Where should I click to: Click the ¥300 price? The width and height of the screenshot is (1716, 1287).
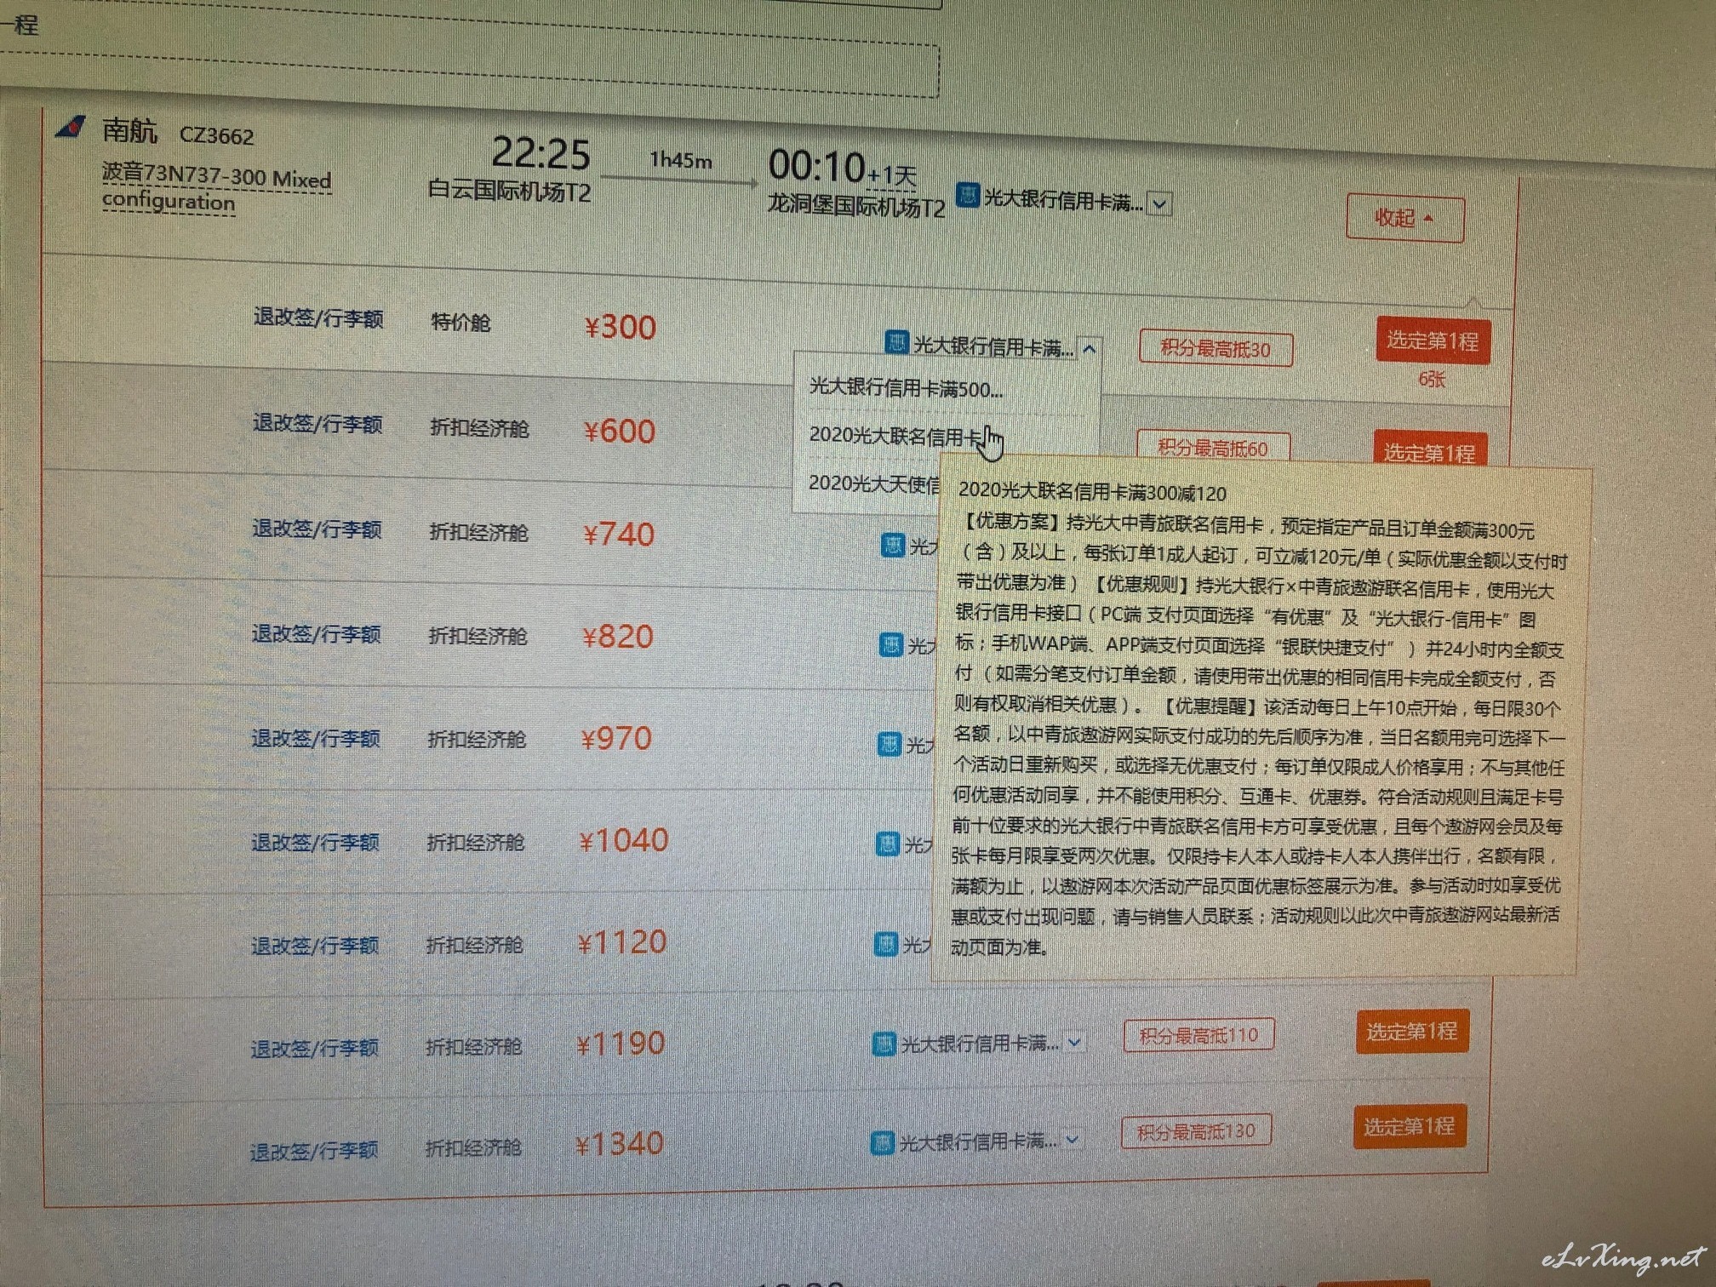tap(621, 327)
